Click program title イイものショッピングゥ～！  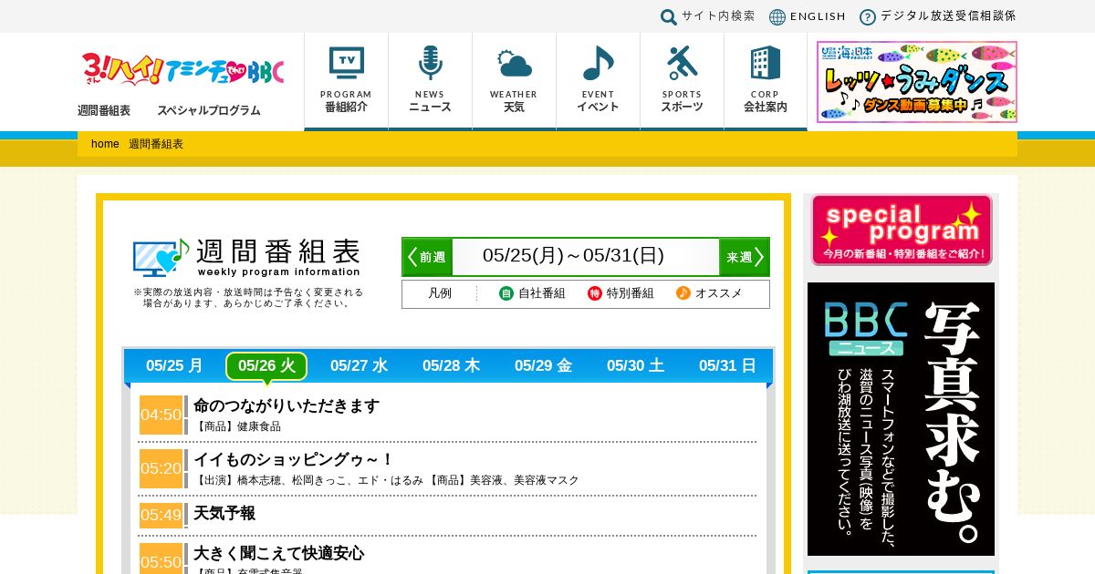294,460
